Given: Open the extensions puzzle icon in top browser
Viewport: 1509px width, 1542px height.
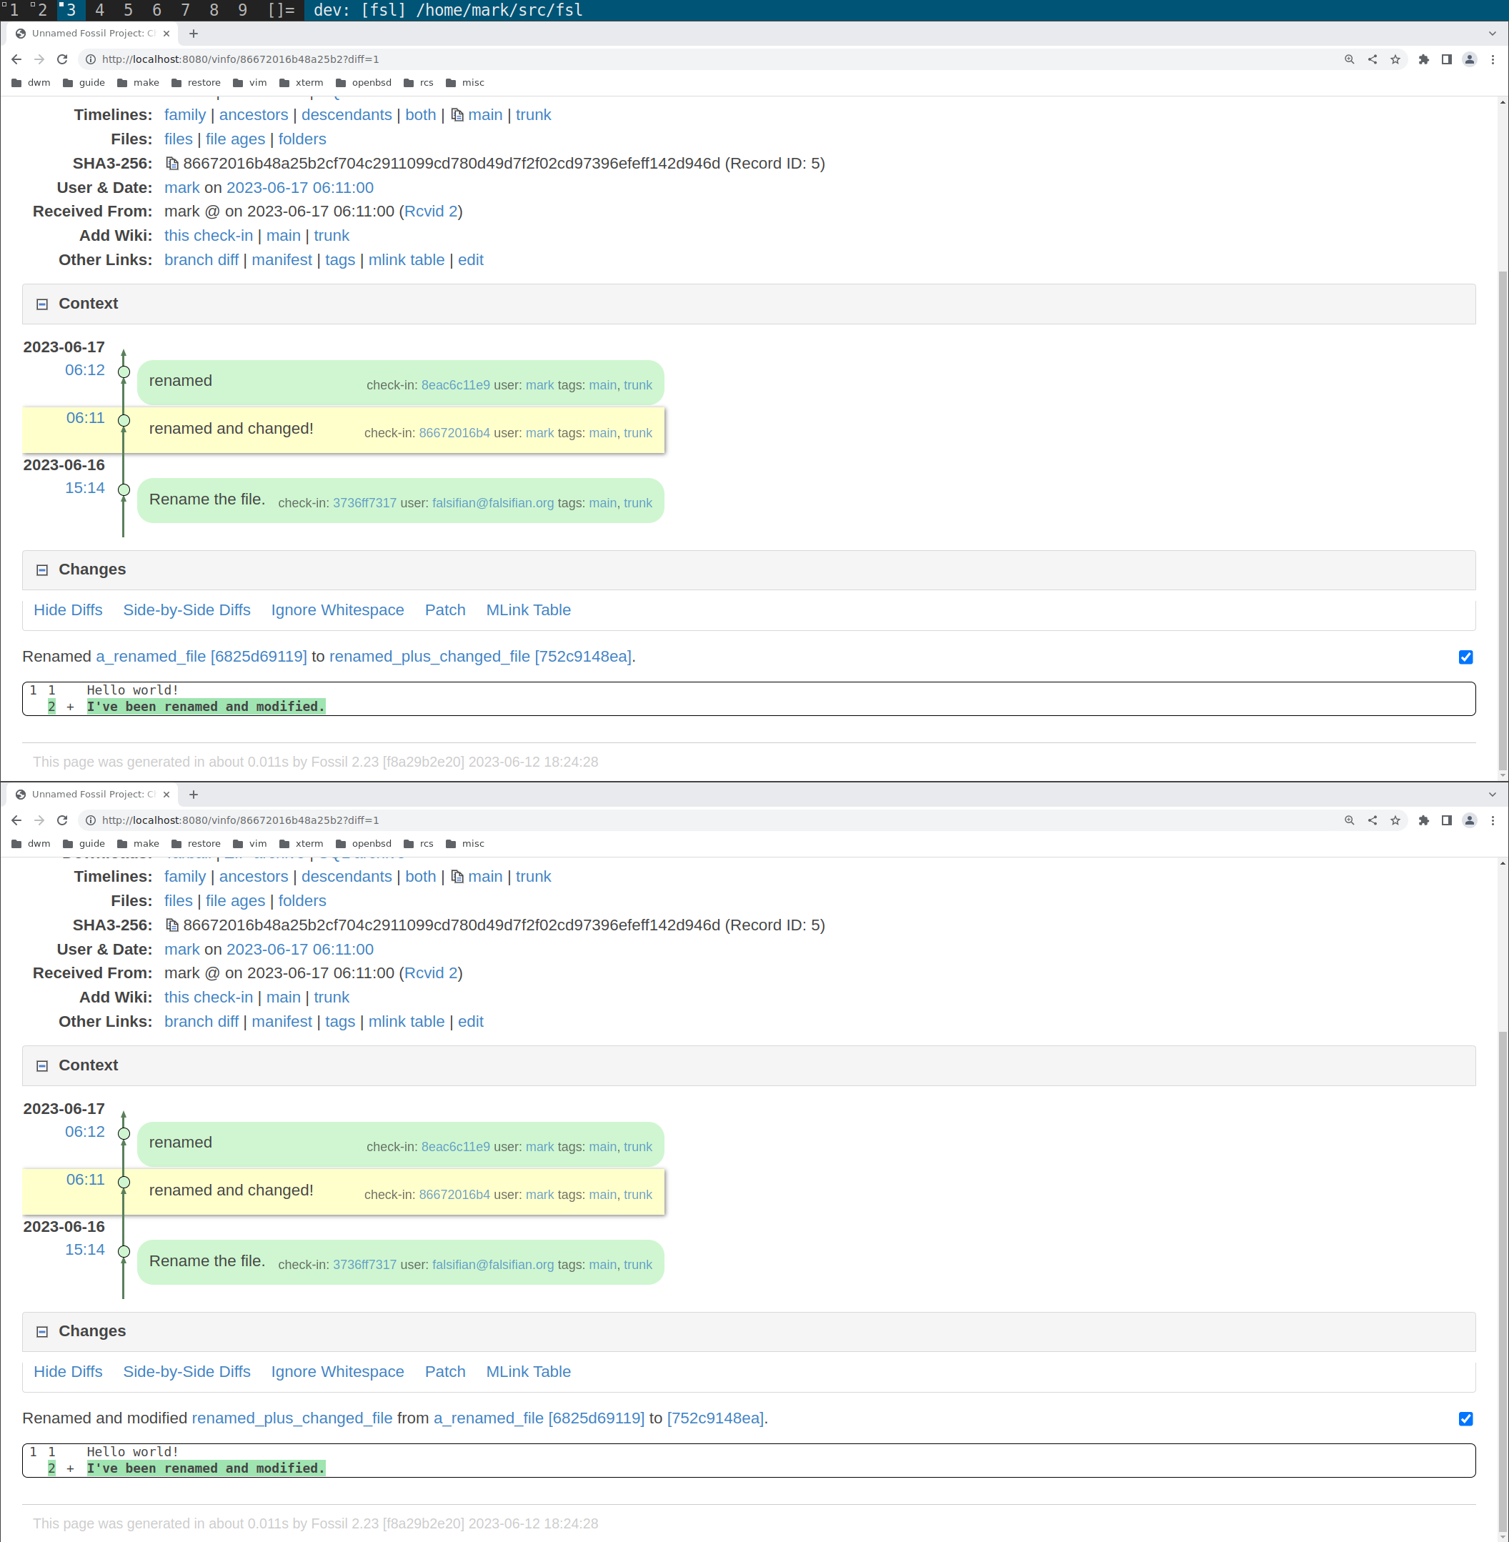Looking at the screenshot, I should pos(1423,59).
